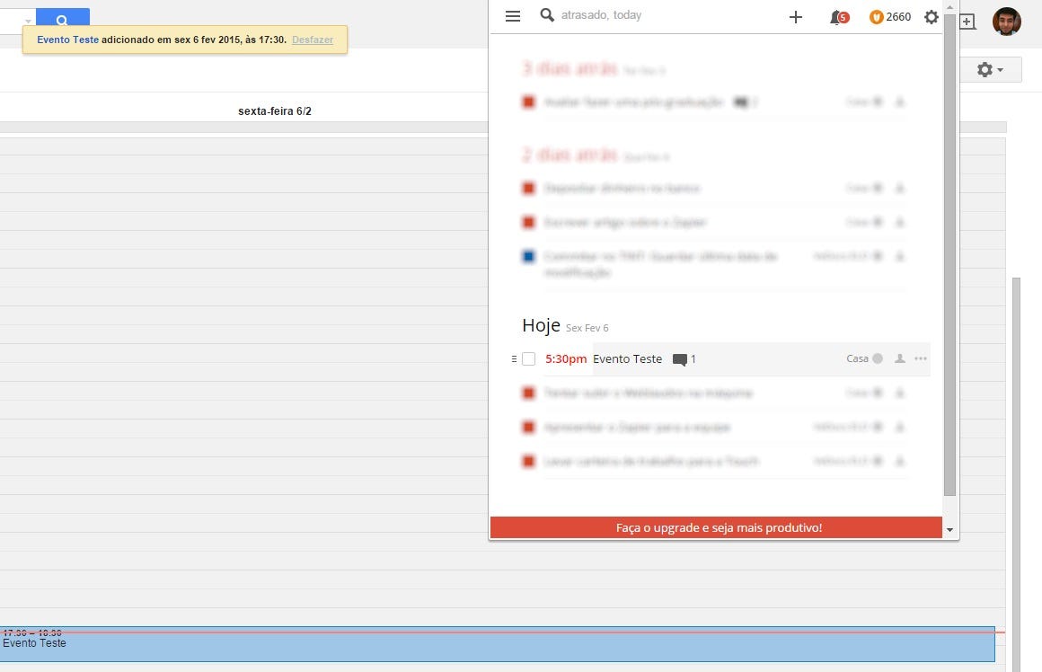Open the Evento Teste task text

(627, 359)
